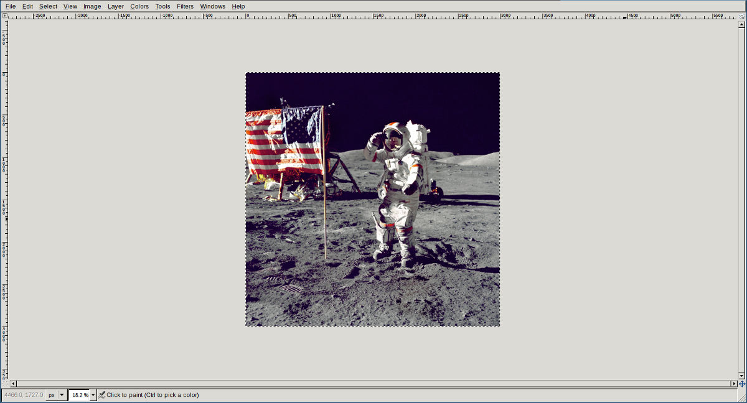747x403 pixels.
Task: Click the vertical scrollbar up arrow
Action: [741, 24]
